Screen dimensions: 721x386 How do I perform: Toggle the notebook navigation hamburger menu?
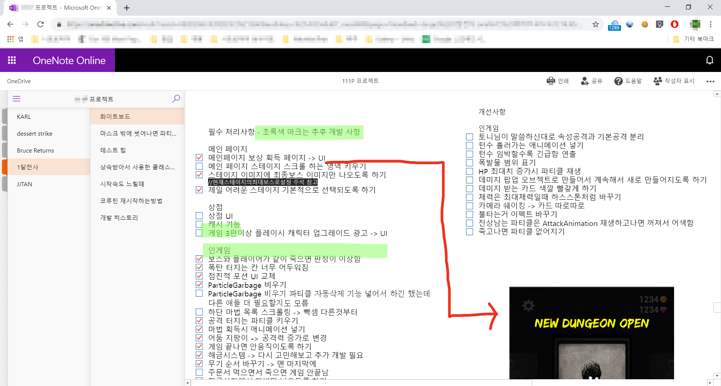17,99
